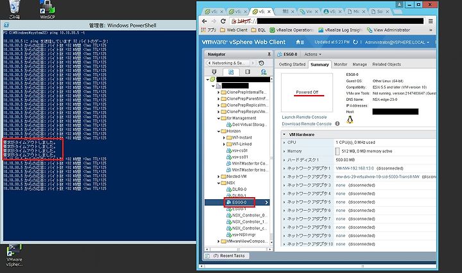Open the Recycle Bin desktop icon
The height and width of the screenshot is (273, 462).
point(14,9)
